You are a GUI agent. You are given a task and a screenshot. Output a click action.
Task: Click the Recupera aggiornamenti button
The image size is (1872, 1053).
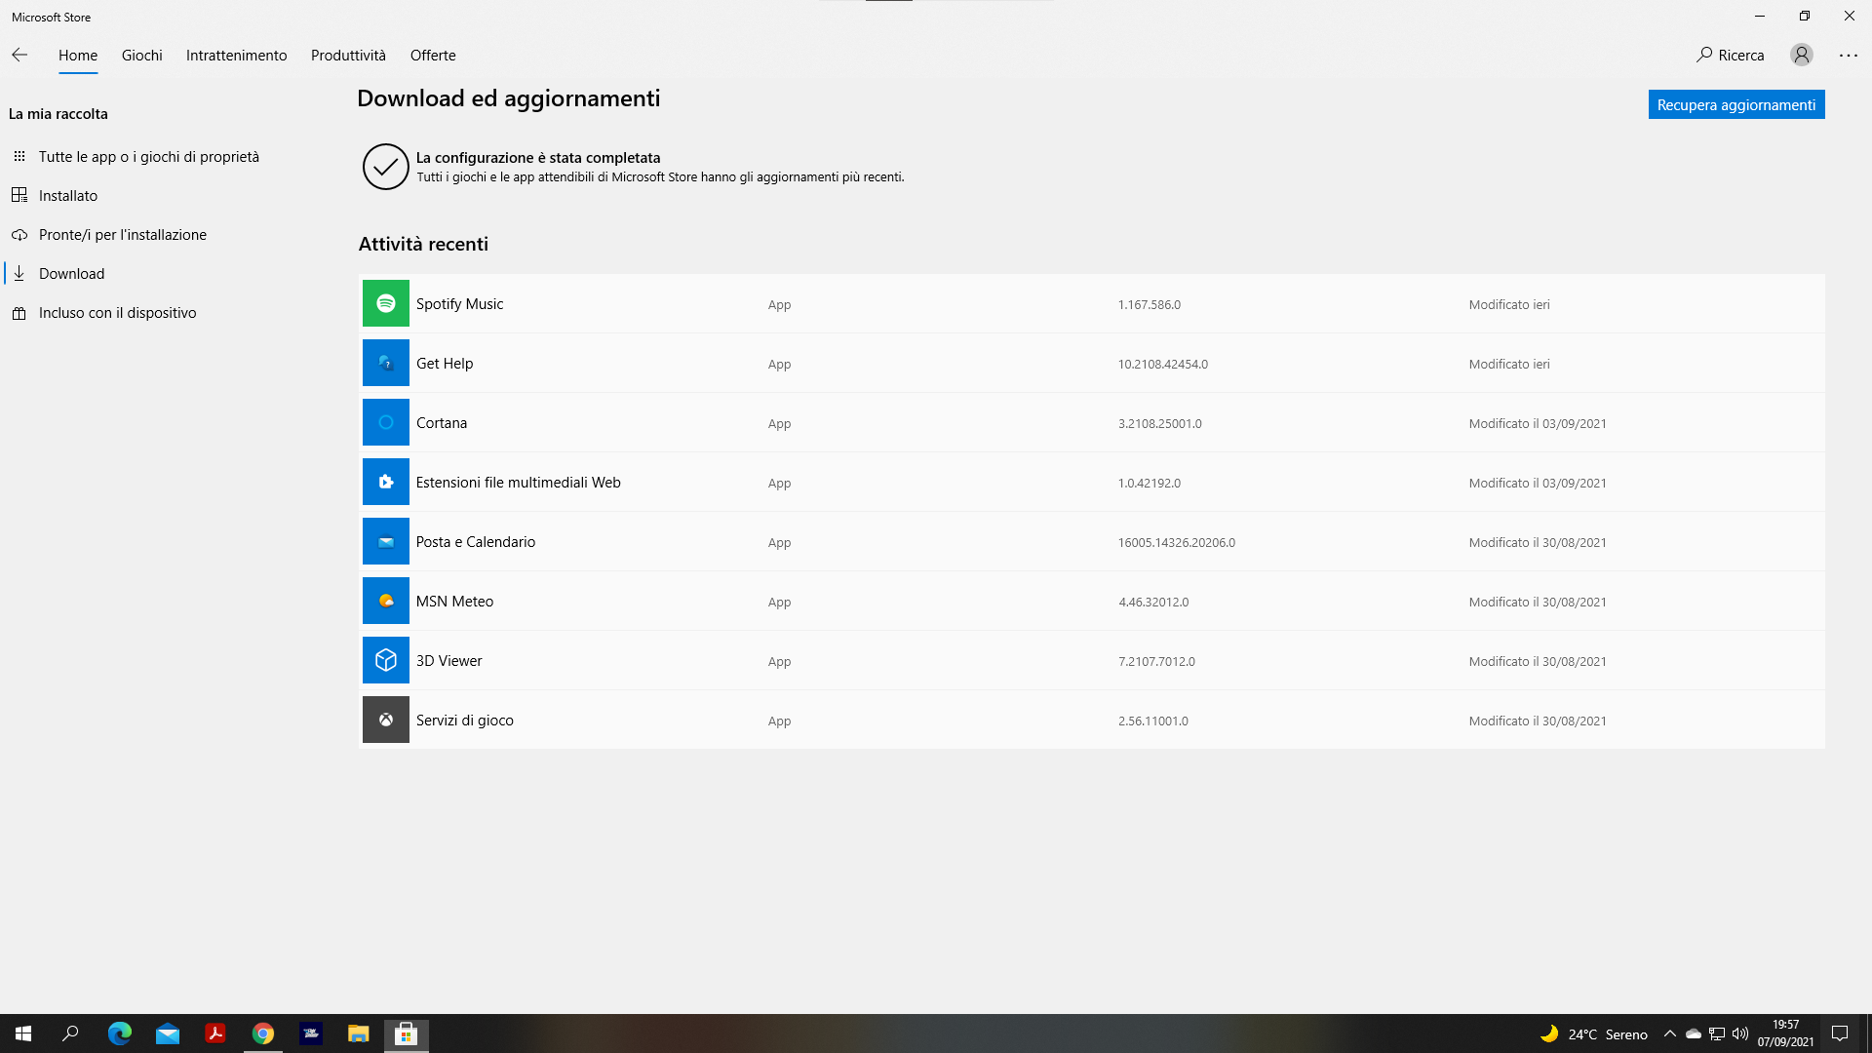click(1736, 104)
